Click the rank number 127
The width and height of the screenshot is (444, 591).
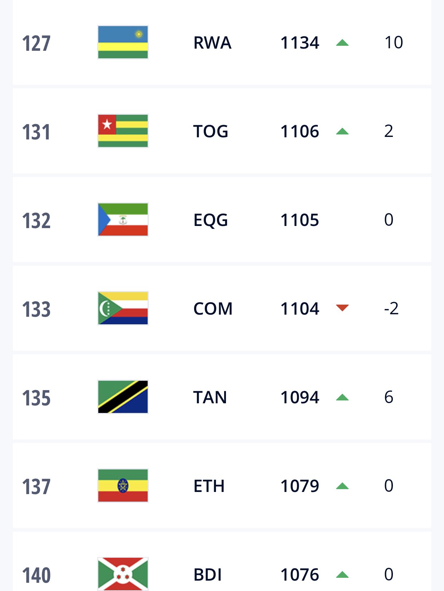click(36, 43)
